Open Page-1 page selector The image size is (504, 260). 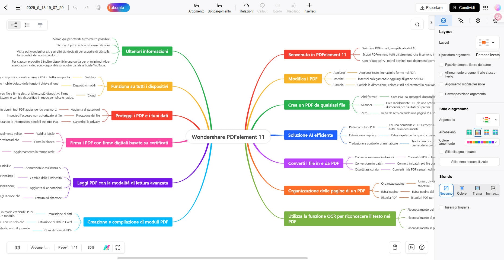point(68,248)
